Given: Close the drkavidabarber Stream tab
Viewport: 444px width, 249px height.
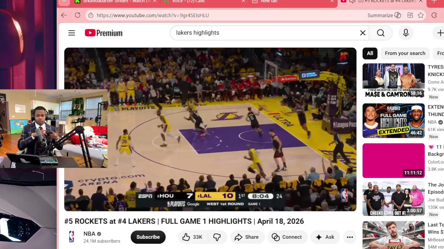Looking at the screenshot, I should tap(155, 2).
